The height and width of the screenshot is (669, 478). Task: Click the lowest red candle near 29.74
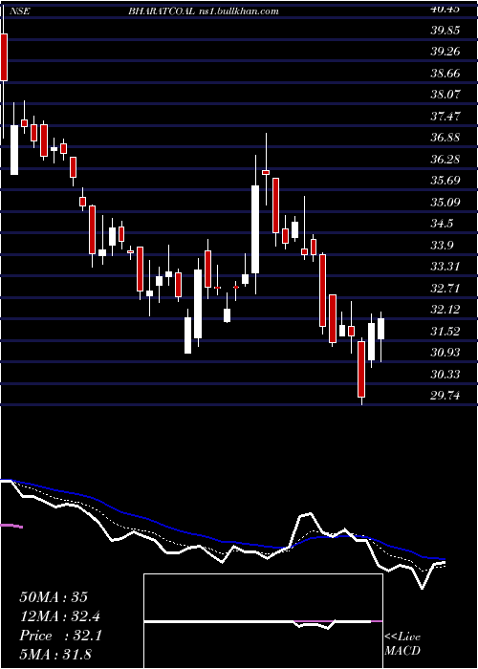[361, 369]
